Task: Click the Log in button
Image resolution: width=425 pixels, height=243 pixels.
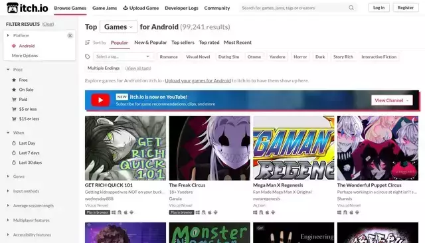Action: coord(379,7)
